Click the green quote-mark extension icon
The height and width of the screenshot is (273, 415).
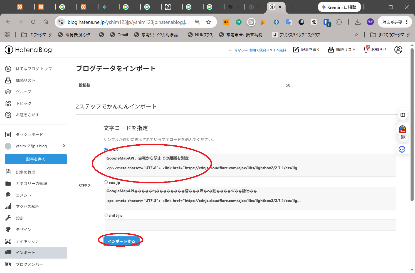click(x=239, y=22)
